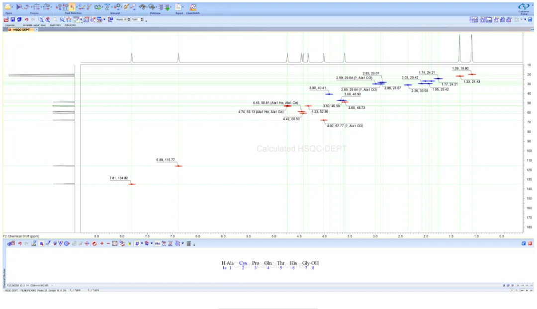Open the ChemSketch tool
Viewport: 537px width, 309px height.
[x=193, y=7]
